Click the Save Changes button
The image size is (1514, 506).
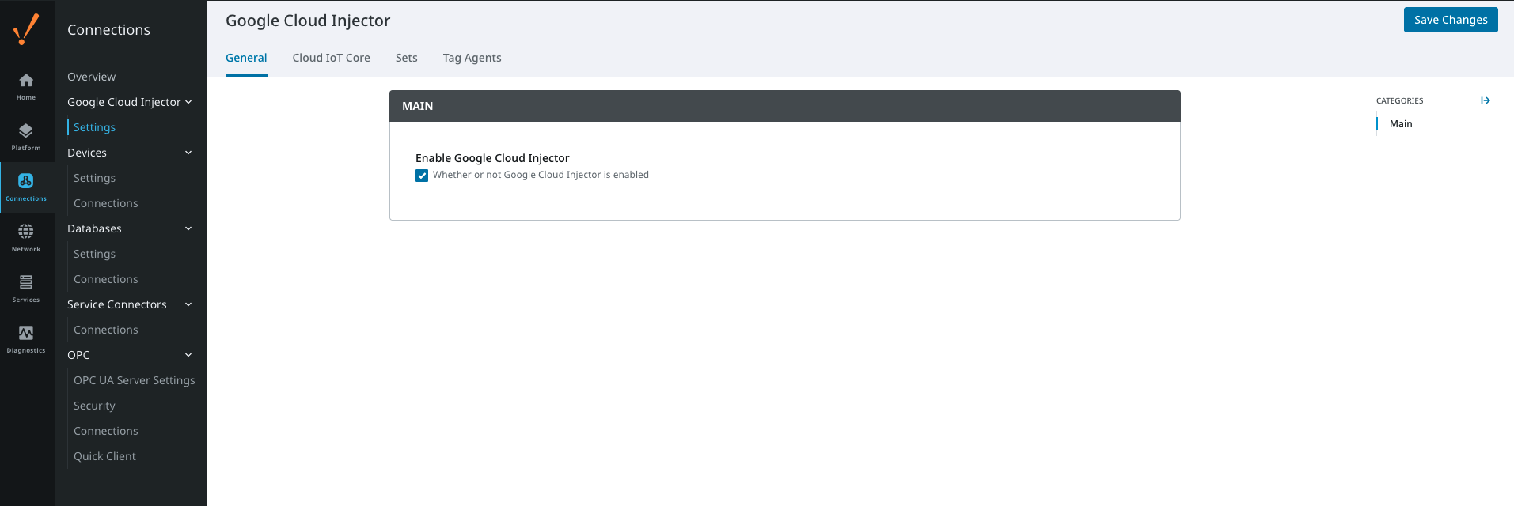coord(1450,20)
